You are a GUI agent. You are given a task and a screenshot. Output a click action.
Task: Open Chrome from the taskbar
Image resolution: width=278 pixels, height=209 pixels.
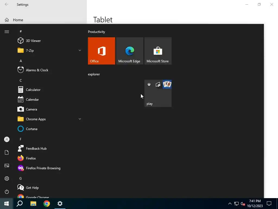pyautogui.click(x=47, y=204)
